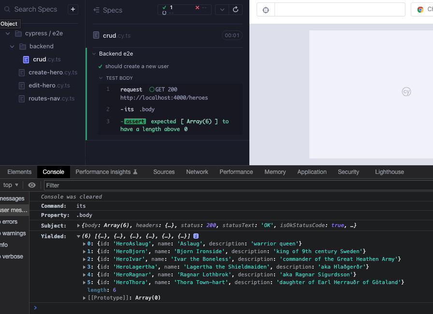Viewport: 433px width, 314px height.
Task: Expand array item 3 HeroLagertha
Action: 84,267
